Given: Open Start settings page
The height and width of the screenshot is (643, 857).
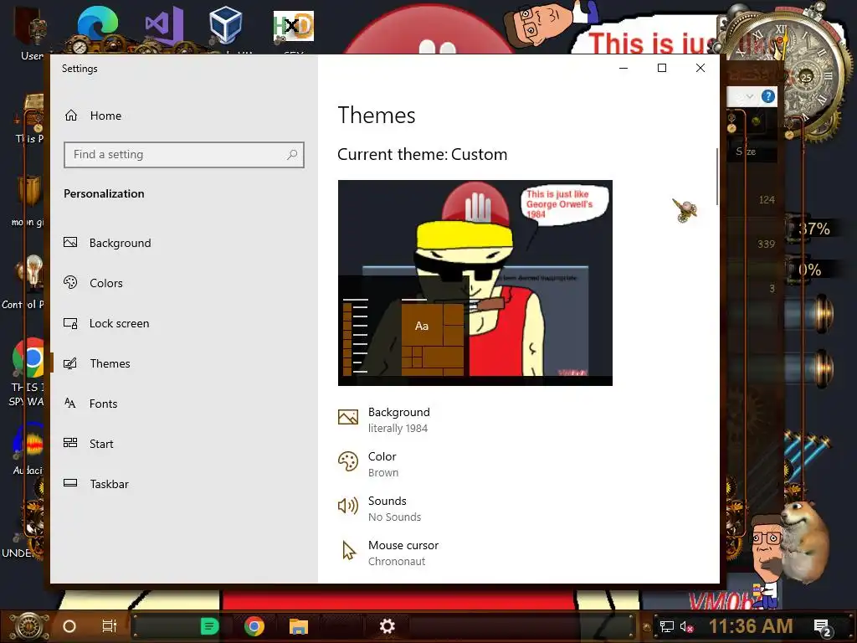Looking at the screenshot, I should (89, 444).
